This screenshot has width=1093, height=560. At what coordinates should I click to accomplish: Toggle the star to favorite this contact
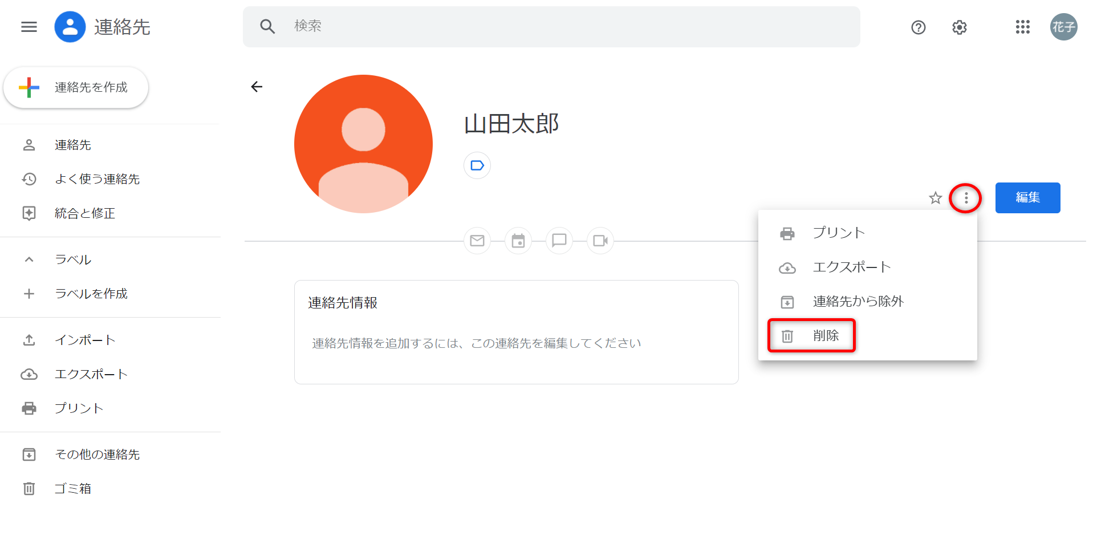click(935, 198)
